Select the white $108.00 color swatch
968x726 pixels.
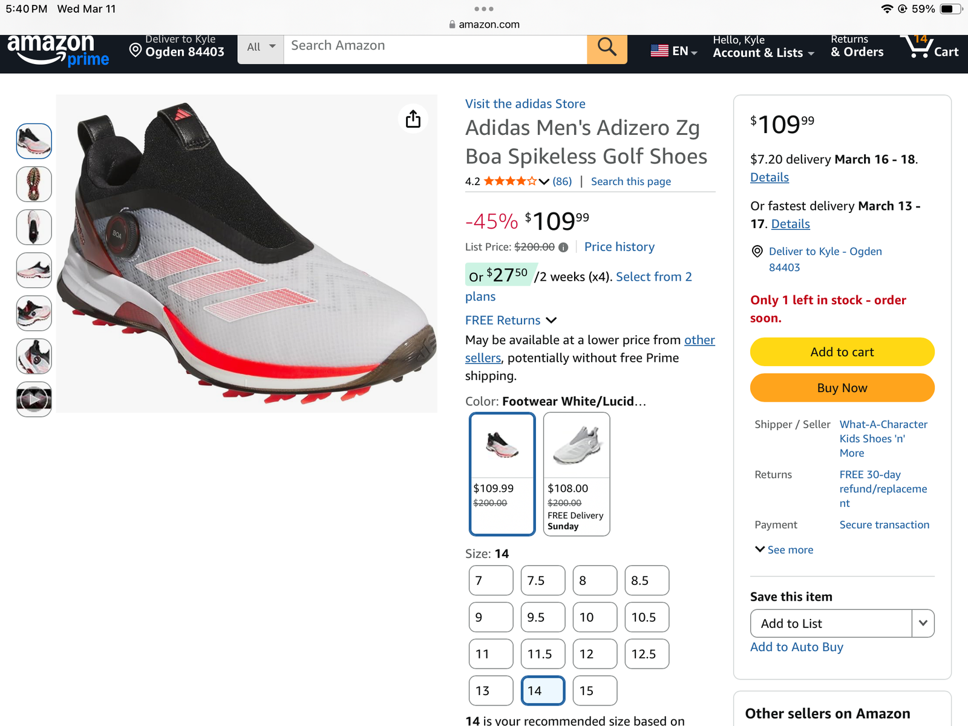576,474
